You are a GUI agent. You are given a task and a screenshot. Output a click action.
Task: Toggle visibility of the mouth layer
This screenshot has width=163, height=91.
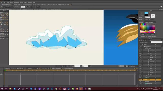140,57
